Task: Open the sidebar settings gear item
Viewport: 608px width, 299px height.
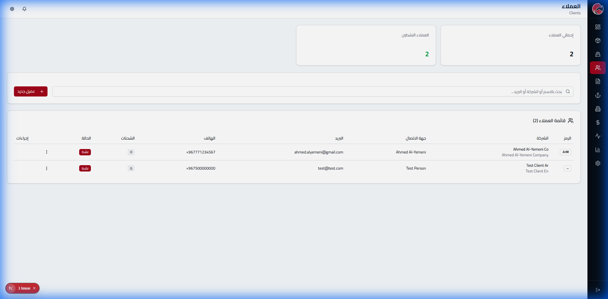Action: tap(598, 163)
